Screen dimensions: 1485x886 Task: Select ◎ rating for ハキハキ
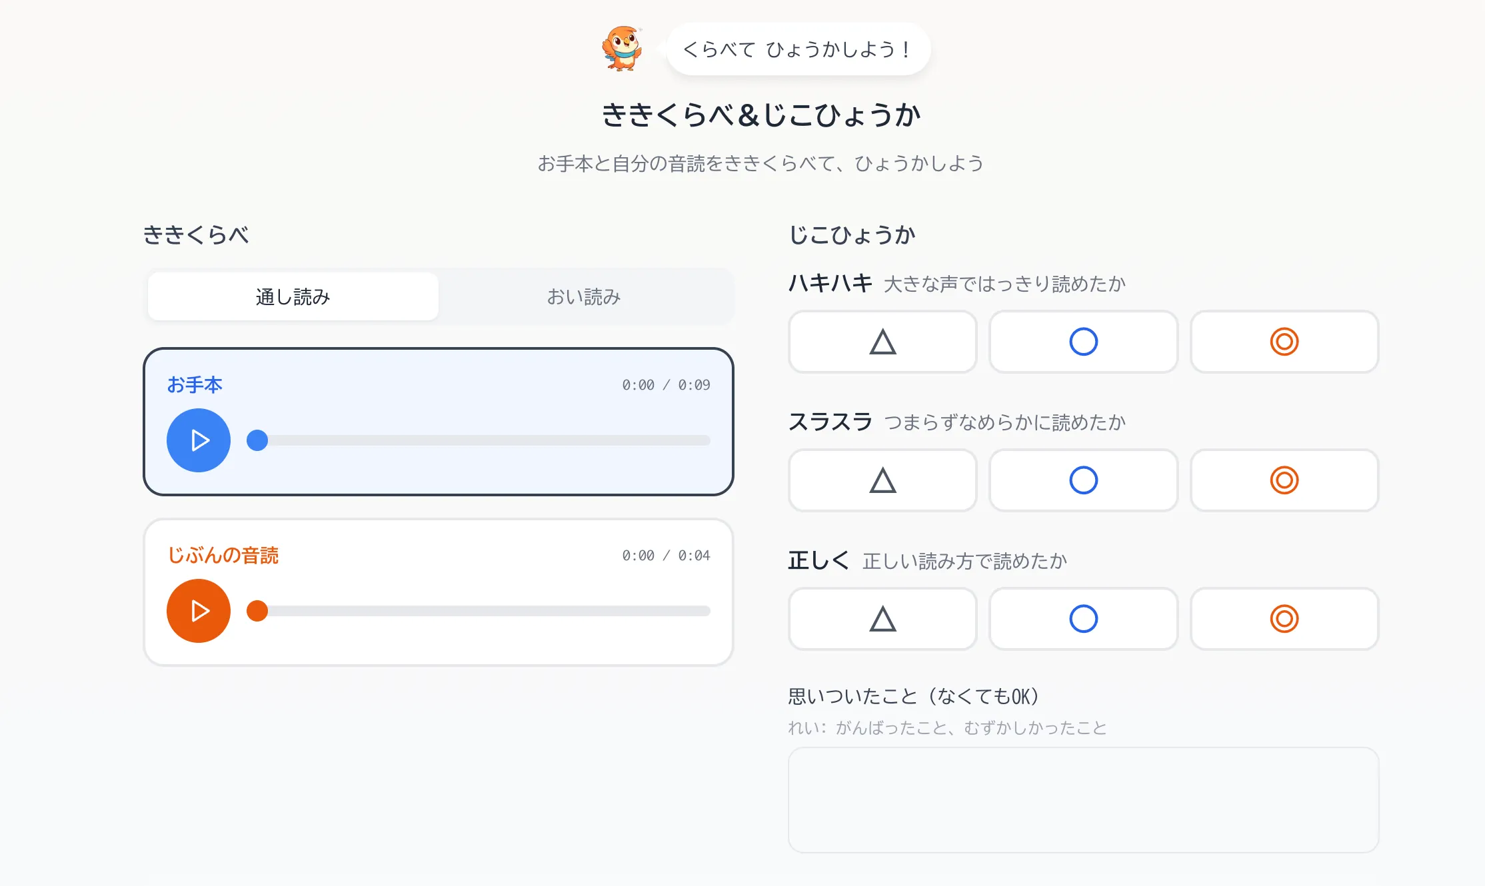[1284, 342]
